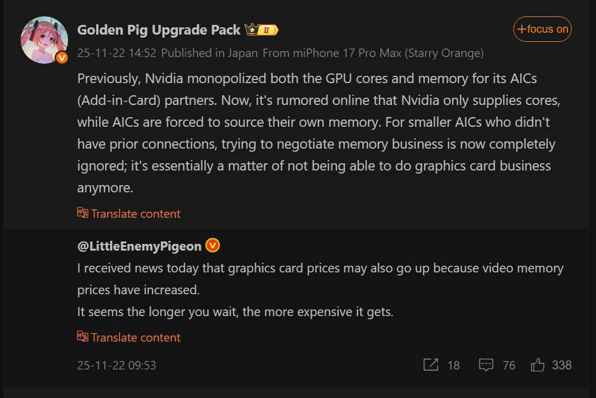Click the like count '338'
The height and width of the screenshot is (398, 596).
click(563, 365)
